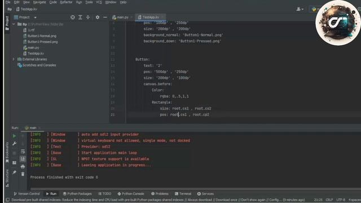This screenshot has height=203, width=361.
Task: Open Project panel gear options
Action: (x=98, y=17)
